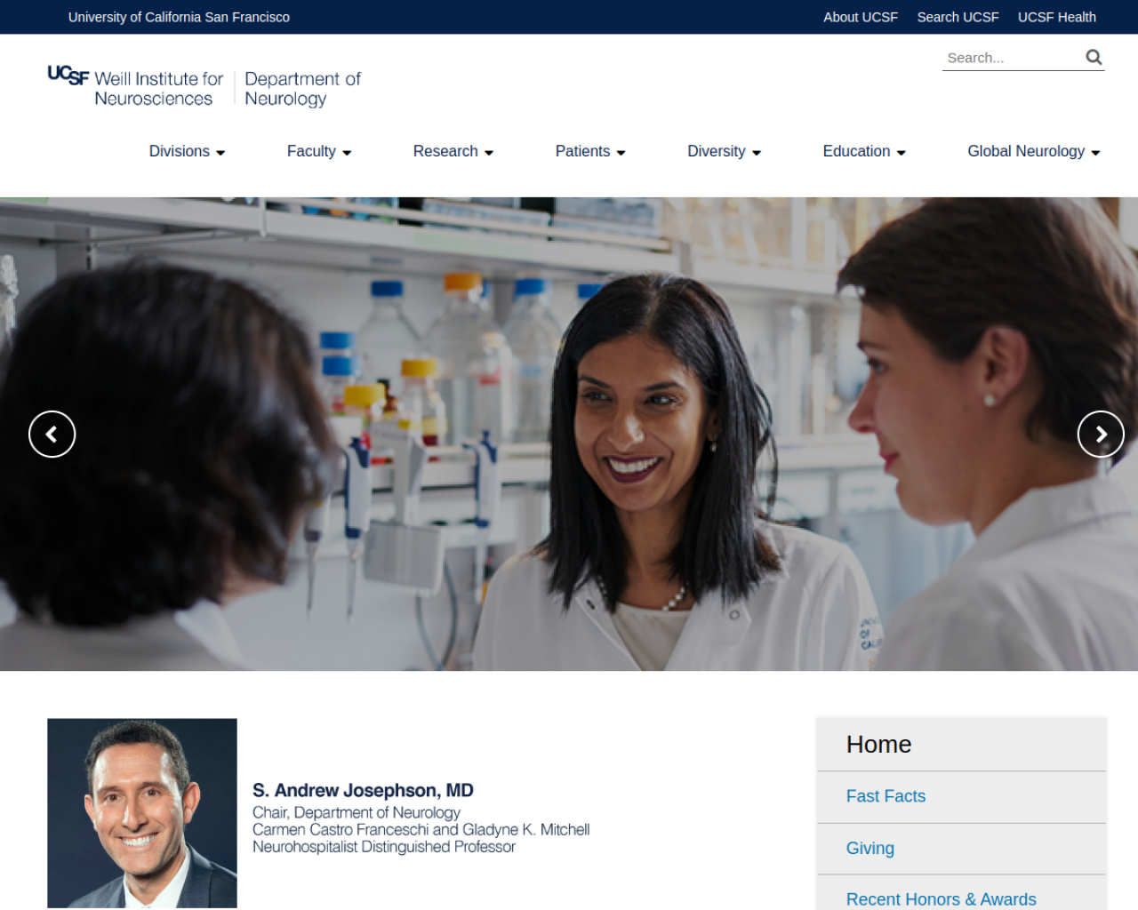Viewport: 1138px width, 910px height.
Task: Expand the Diversity dropdown menu
Action: 724,151
